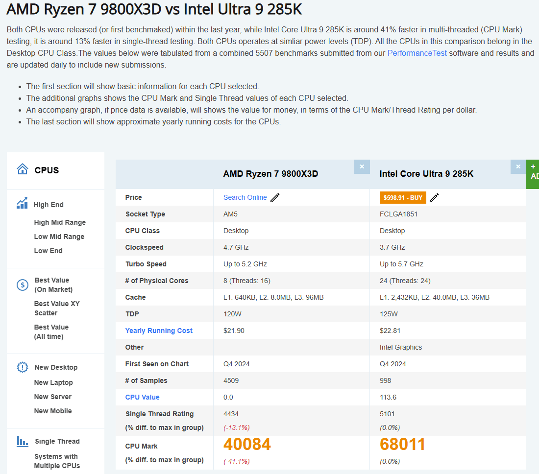
Task: Open the PerformanceTest link
Action: [417, 53]
